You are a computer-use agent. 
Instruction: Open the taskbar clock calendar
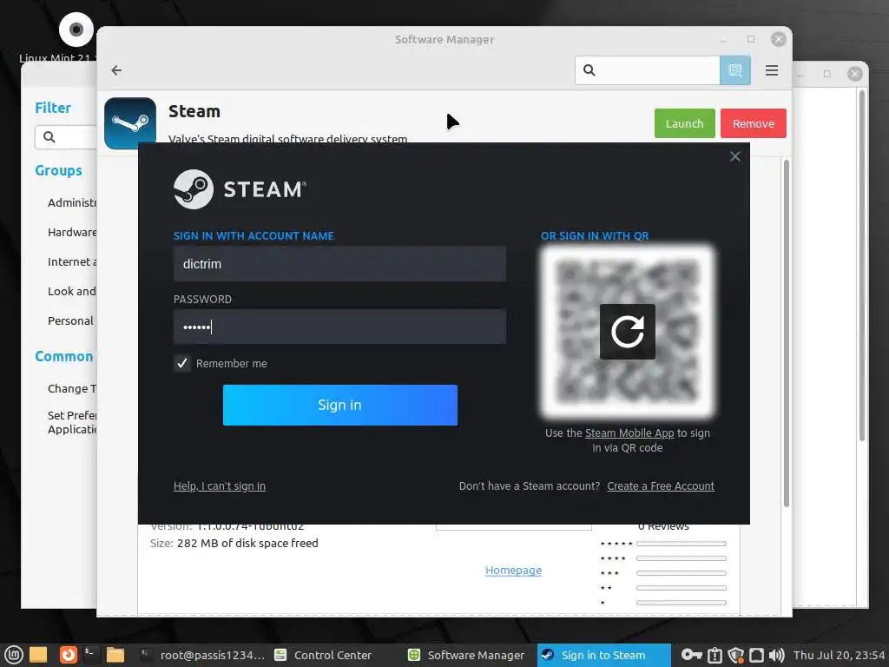[x=839, y=655]
